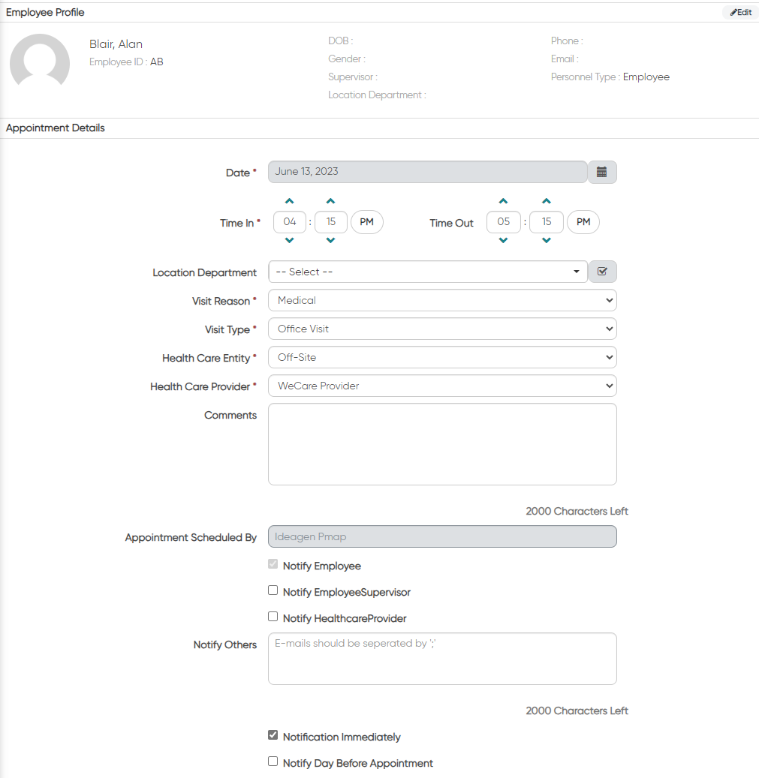The width and height of the screenshot is (759, 778).
Task: Click the Employee ID value AB
Action: click(157, 62)
